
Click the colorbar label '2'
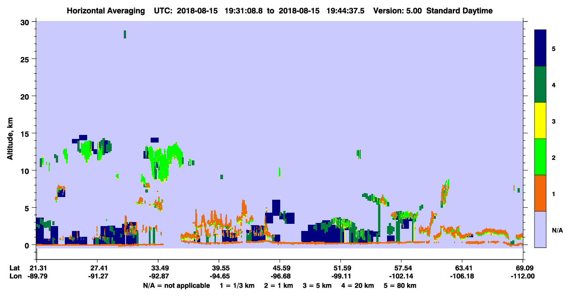pyautogui.click(x=554, y=157)
